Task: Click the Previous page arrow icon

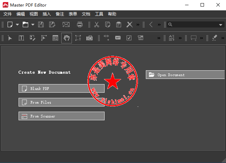Action: pyautogui.click(x=151, y=24)
